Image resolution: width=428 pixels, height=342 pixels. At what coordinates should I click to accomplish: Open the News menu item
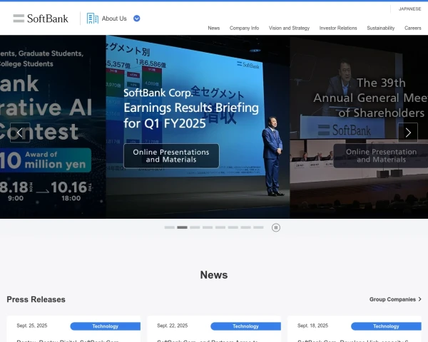click(214, 28)
